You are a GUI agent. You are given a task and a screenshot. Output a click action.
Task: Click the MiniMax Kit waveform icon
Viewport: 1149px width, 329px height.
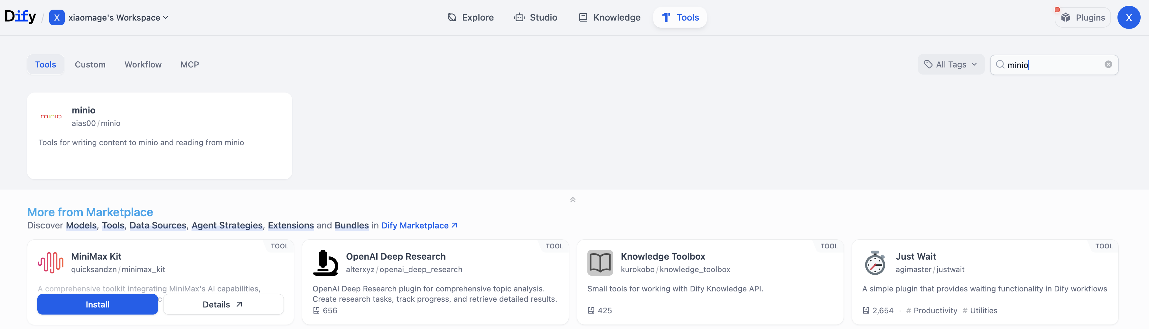coord(51,262)
